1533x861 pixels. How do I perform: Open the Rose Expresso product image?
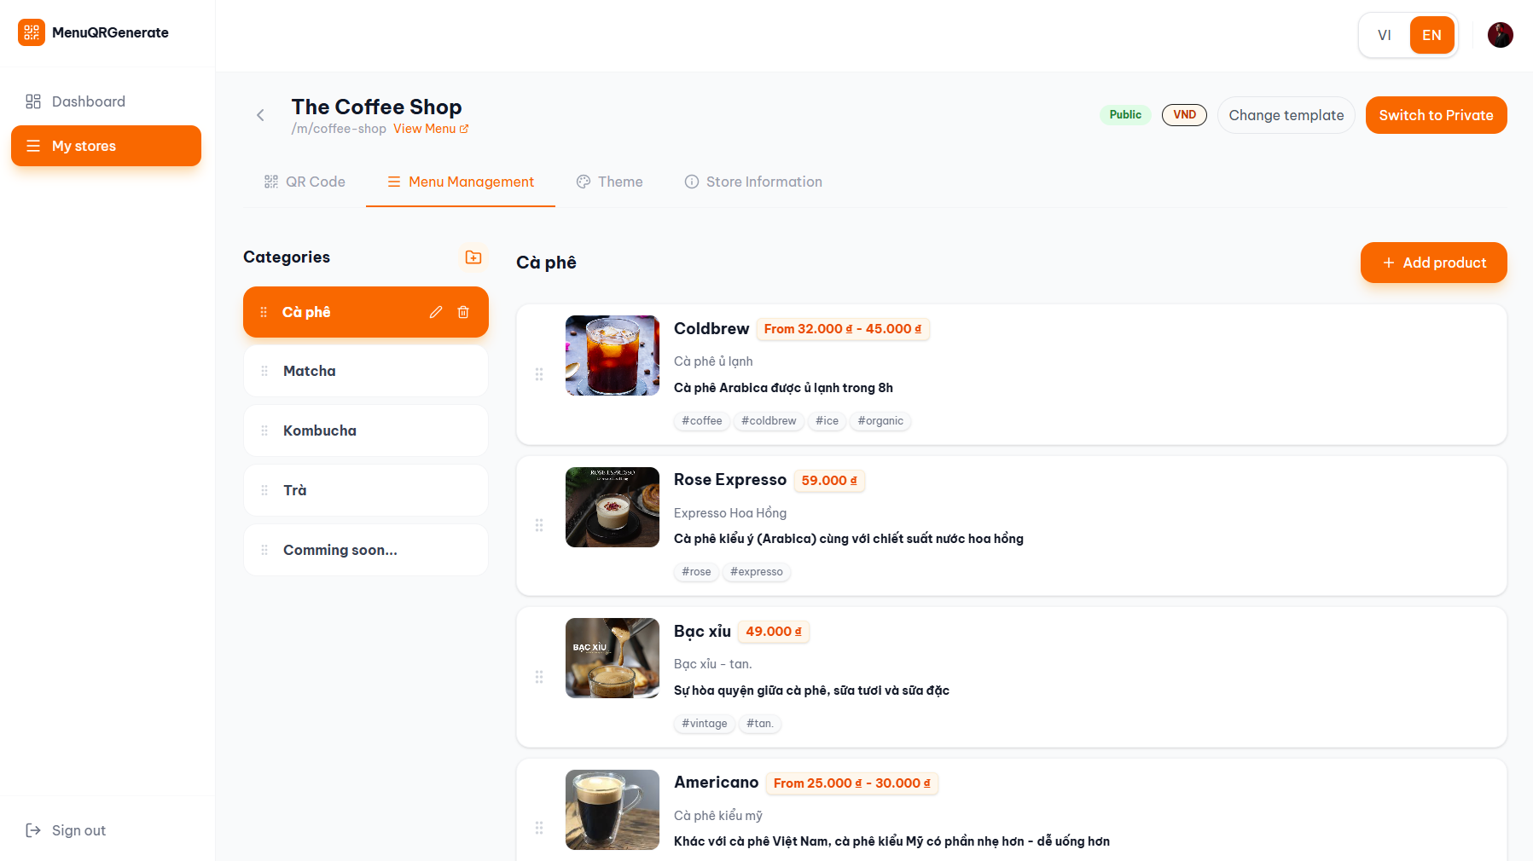[613, 507]
